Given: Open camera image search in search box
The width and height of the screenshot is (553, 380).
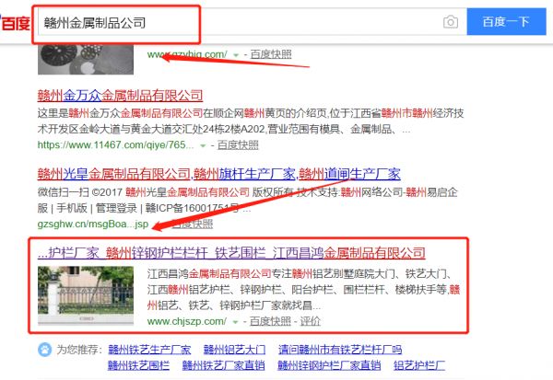Looking at the screenshot, I should click(x=450, y=21).
